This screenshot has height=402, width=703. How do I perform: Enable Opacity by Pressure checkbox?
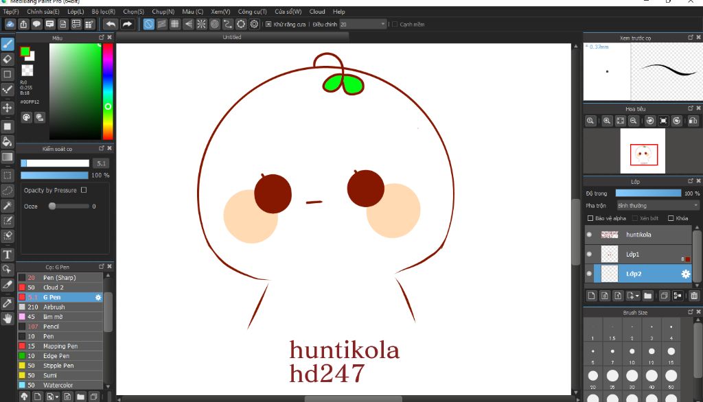(x=84, y=190)
